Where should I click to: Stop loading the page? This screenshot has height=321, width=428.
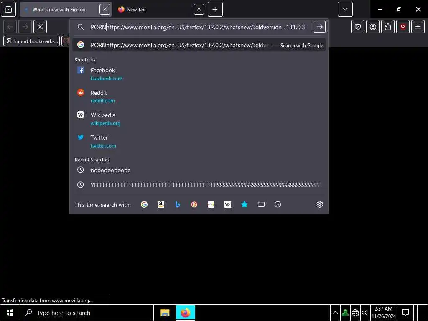click(x=40, y=27)
